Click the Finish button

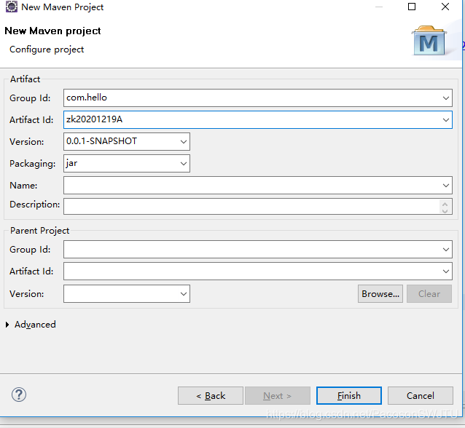348,396
